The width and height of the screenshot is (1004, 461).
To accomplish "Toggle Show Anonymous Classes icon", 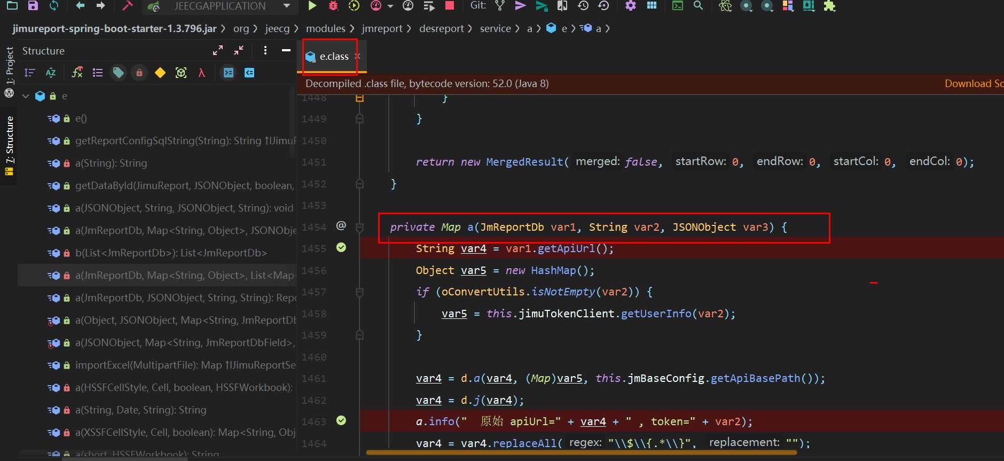I will [x=181, y=73].
